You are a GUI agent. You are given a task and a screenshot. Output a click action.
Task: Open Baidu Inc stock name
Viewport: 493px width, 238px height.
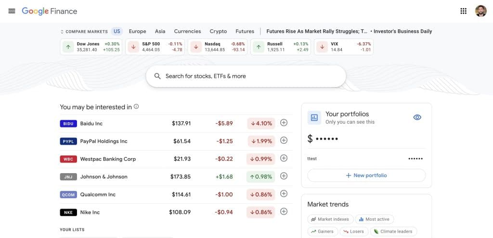[91, 124]
